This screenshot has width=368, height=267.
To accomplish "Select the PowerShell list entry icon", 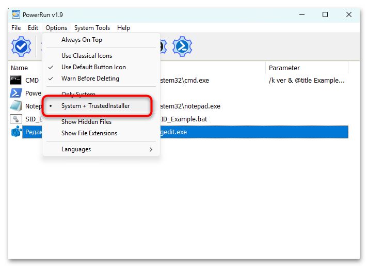I will click(x=15, y=93).
